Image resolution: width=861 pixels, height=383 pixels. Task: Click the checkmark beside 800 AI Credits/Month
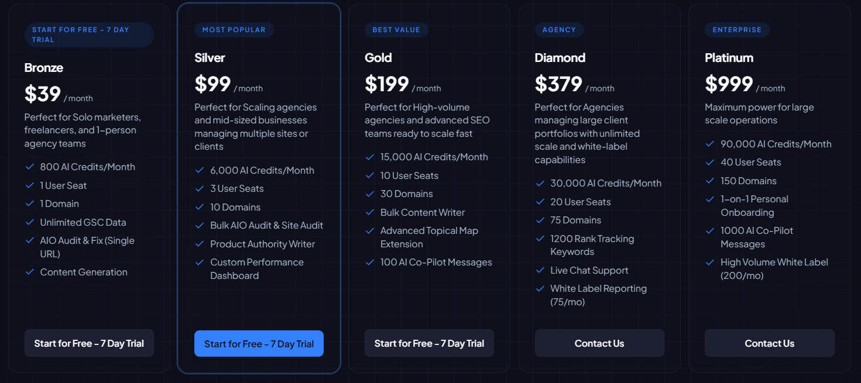coord(29,167)
